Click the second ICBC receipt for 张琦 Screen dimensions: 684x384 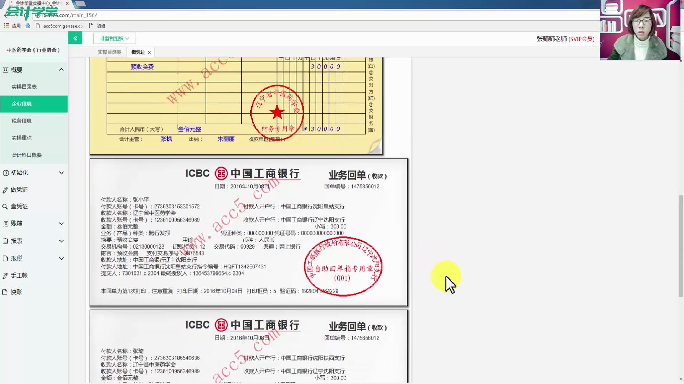[249, 347]
